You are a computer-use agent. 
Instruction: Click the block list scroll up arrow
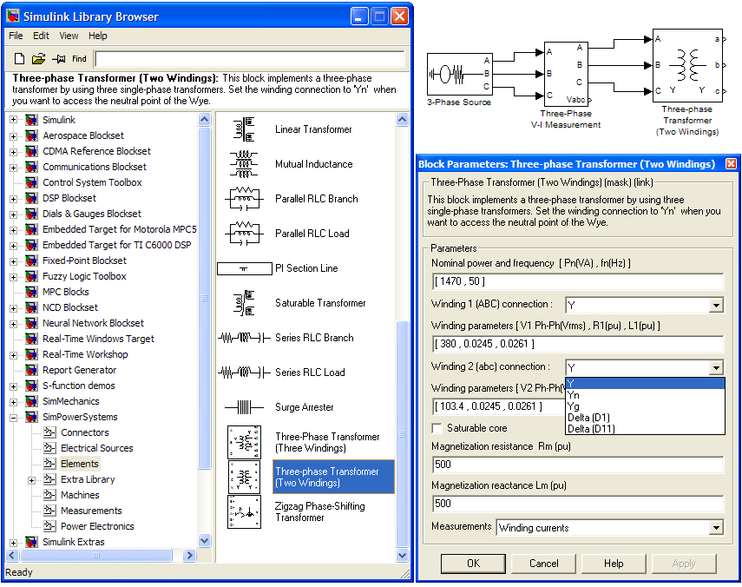pyautogui.click(x=402, y=119)
